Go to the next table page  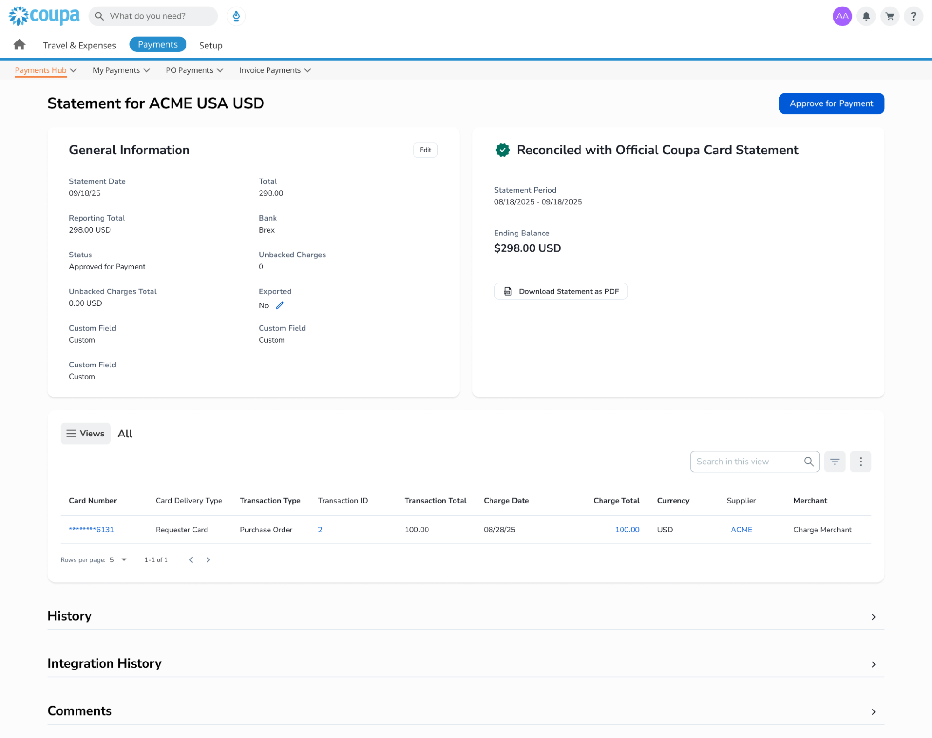point(208,560)
